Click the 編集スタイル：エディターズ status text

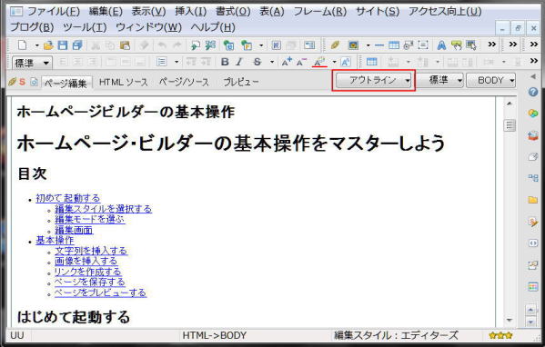396,335
